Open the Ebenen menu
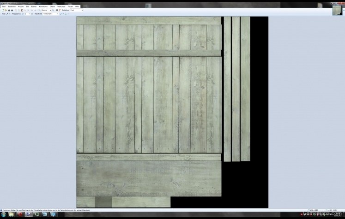Viewport: 345px width, 219px height. click(x=34, y=6)
